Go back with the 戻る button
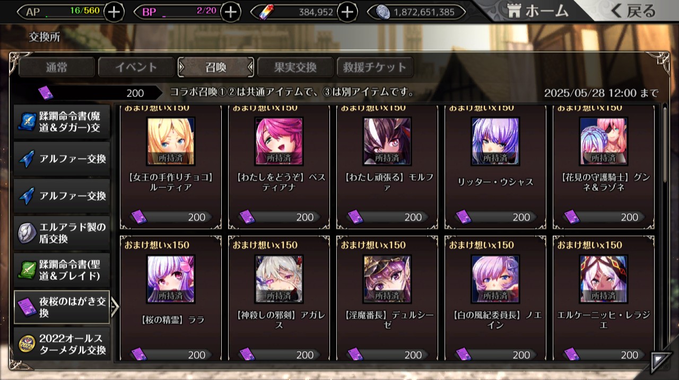The image size is (679, 380). pyautogui.click(x=633, y=11)
